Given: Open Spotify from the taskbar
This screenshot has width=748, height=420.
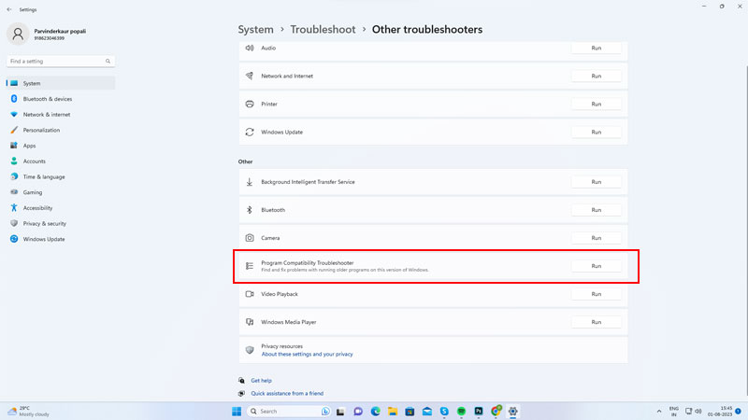Looking at the screenshot, I should [461, 412].
